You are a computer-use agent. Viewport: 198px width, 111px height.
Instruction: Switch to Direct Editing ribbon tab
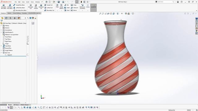[17, 13]
